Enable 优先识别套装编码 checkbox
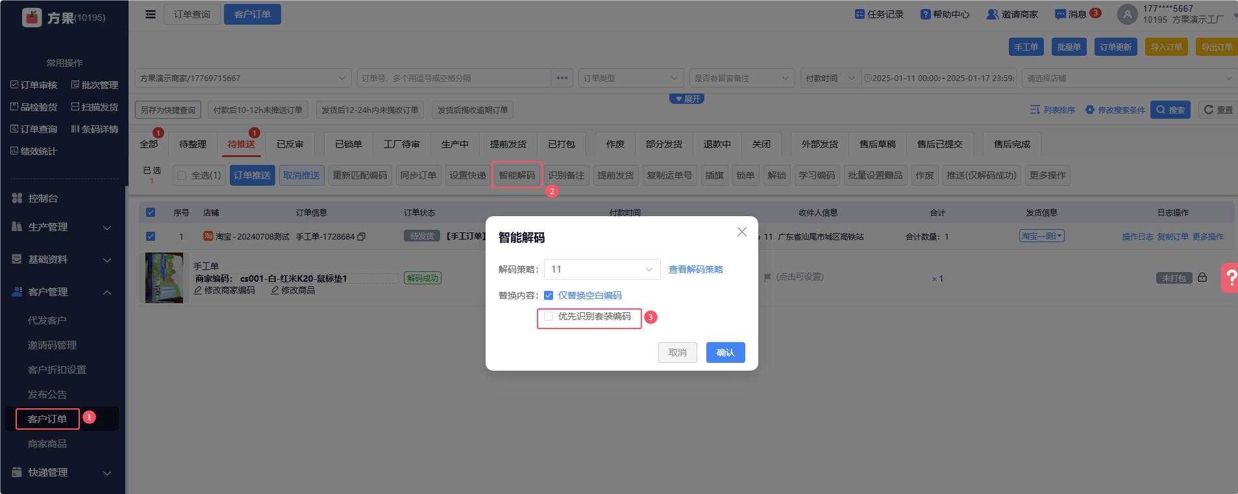 click(x=549, y=317)
